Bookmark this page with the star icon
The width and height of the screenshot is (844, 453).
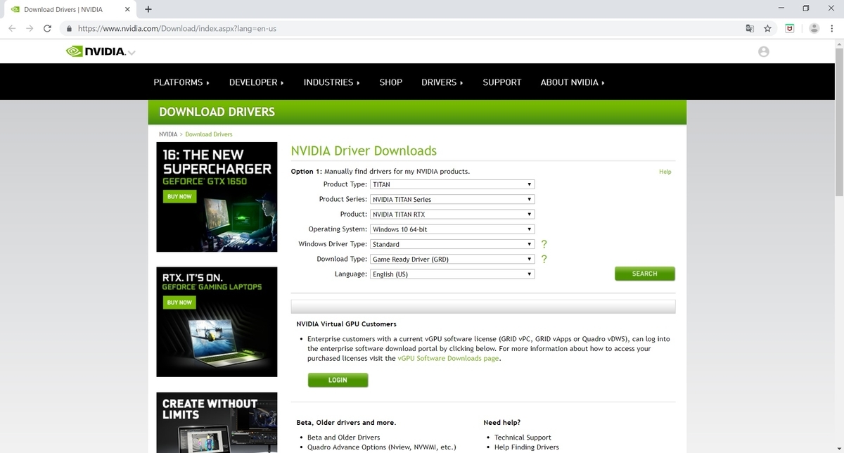pos(768,28)
